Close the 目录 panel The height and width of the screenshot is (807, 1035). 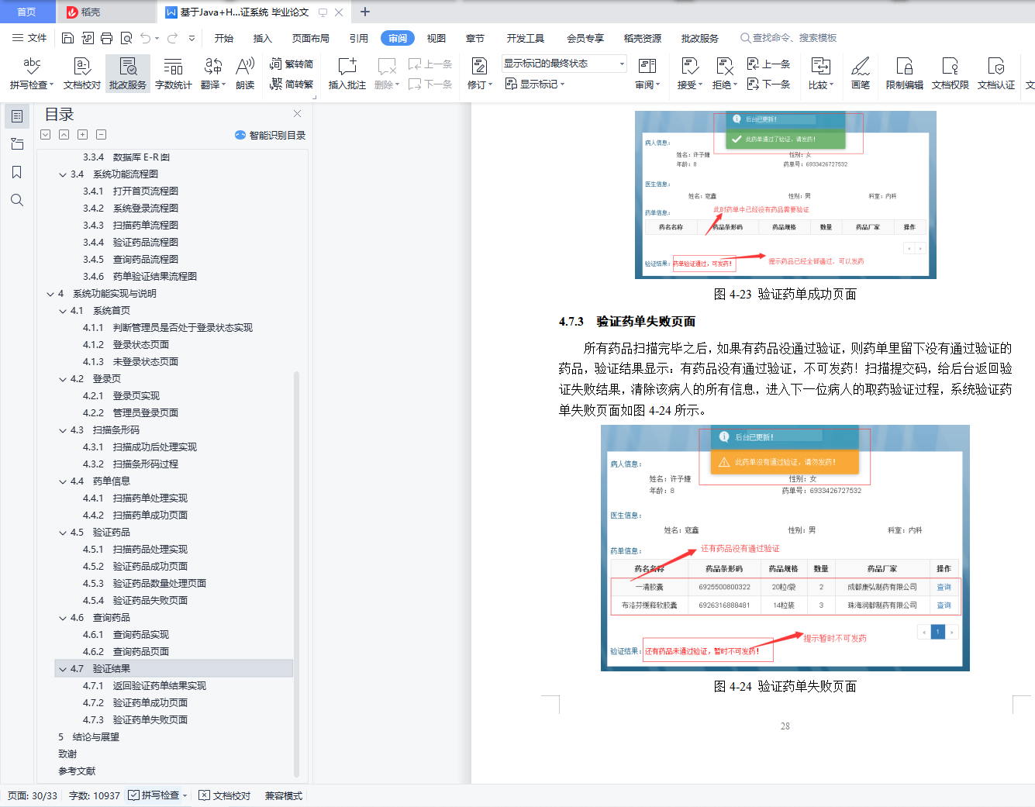point(297,113)
